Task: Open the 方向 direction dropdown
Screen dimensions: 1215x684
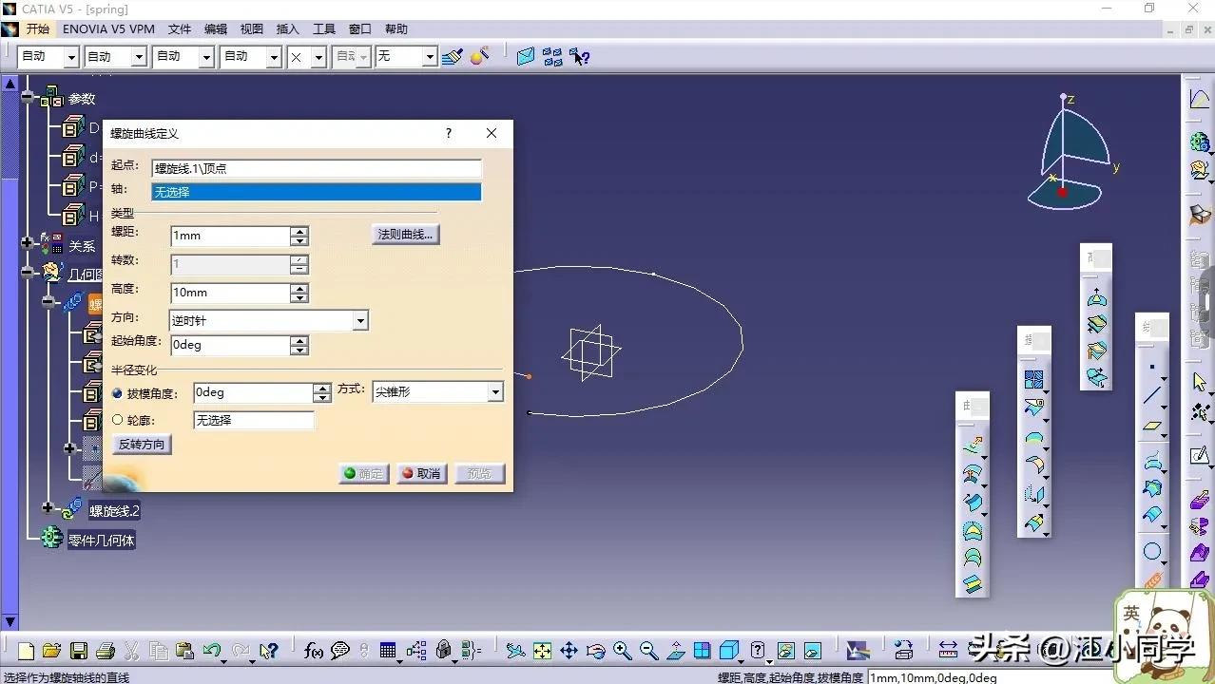Action: (x=360, y=321)
